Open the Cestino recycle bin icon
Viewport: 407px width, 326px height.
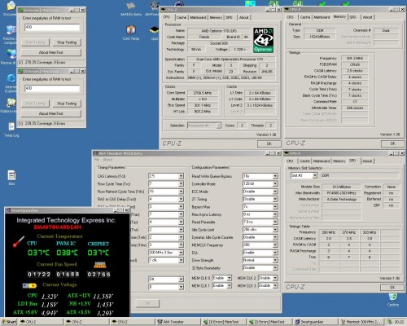click(393, 297)
